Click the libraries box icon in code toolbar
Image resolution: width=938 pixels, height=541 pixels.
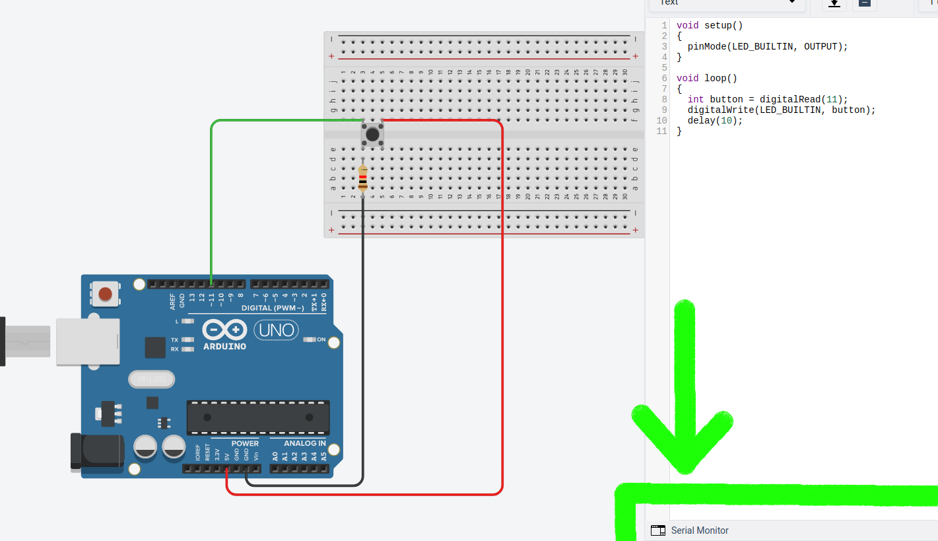pos(865,3)
